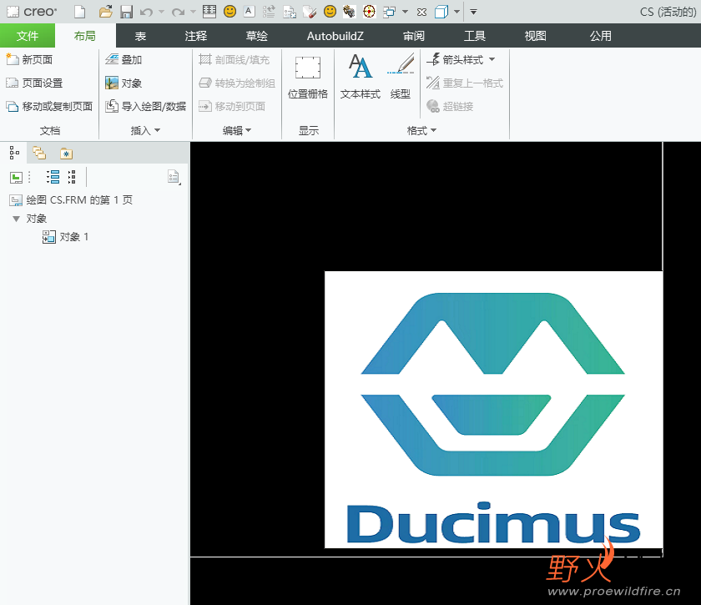Customize the quick access toolbar arrow

click(473, 12)
